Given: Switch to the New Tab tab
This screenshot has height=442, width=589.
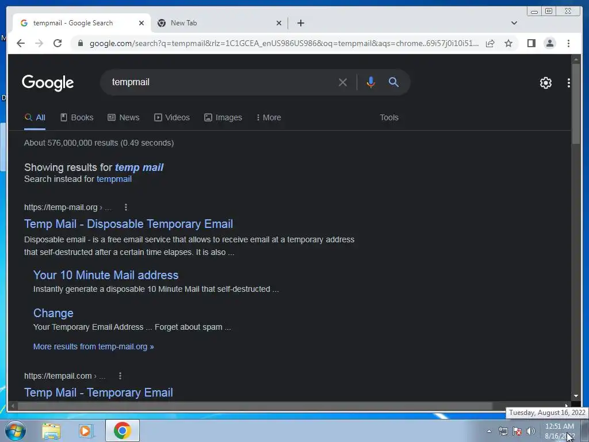Looking at the screenshot, I should (220, 23).
